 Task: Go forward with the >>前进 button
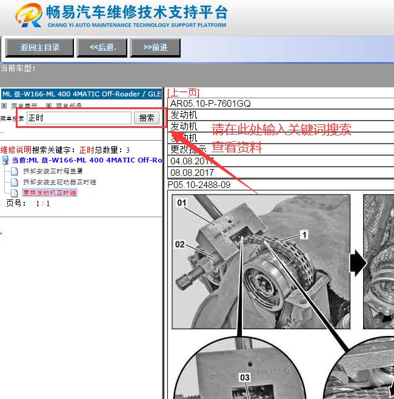click(155, 47)
